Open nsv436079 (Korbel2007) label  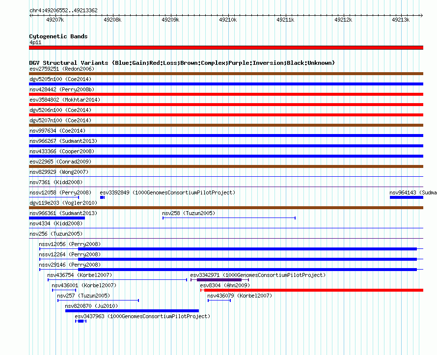tap(240, 296)
